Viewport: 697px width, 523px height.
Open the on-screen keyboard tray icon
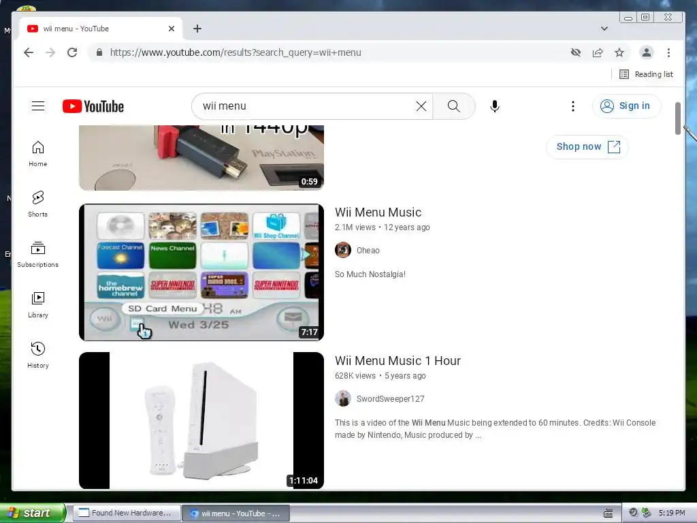point(608,513)
